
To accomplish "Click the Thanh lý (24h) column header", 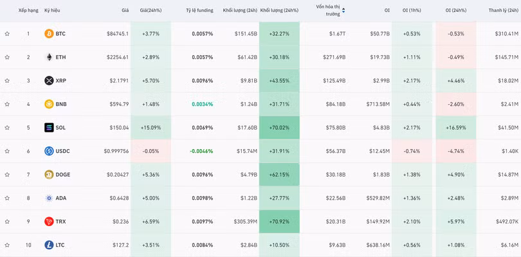I will [503, 10].
